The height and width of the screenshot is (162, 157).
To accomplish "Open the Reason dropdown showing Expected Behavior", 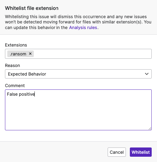I will click(x=78, y=74).
